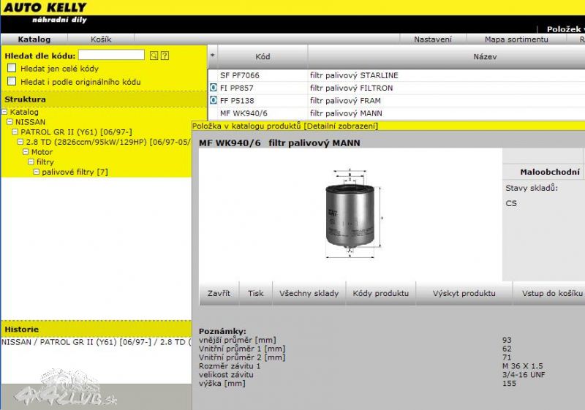Click the Struktura panel header
The image size is (585, 410).
pyautogui.click(x=104, y=99)
